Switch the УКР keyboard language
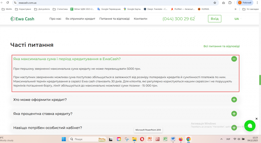This screenshot has height=143, width=261. 228,139
